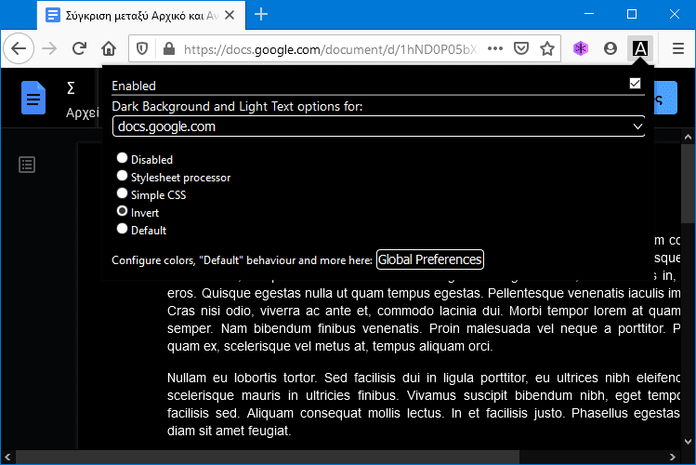Select the Disabled radio option
Viewport: 696px width, 465px height.
coord(122,158)
